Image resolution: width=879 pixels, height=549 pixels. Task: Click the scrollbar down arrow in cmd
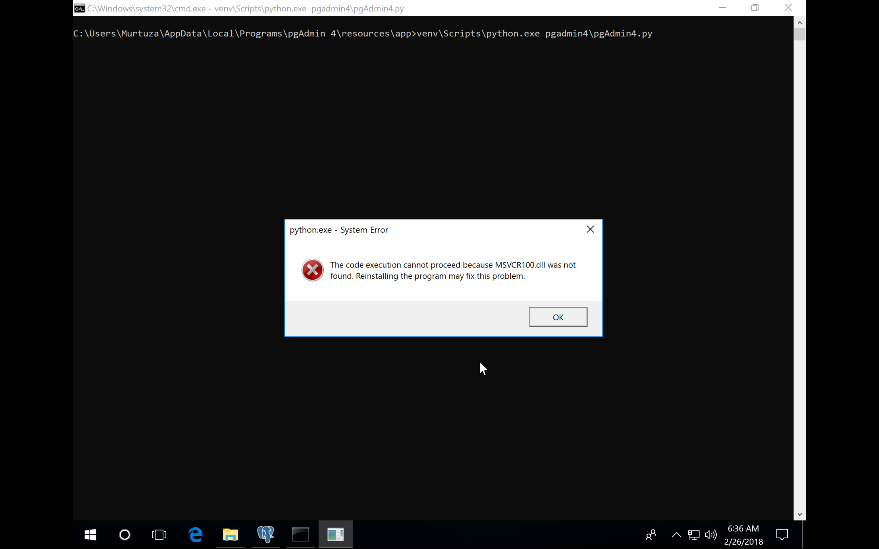click(799, 514)
